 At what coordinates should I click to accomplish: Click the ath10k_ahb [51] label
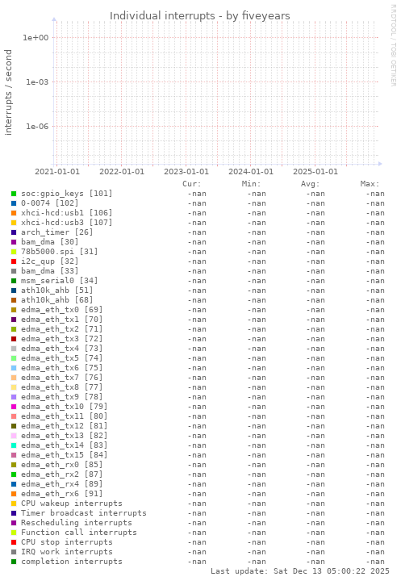tap(56, 290)
